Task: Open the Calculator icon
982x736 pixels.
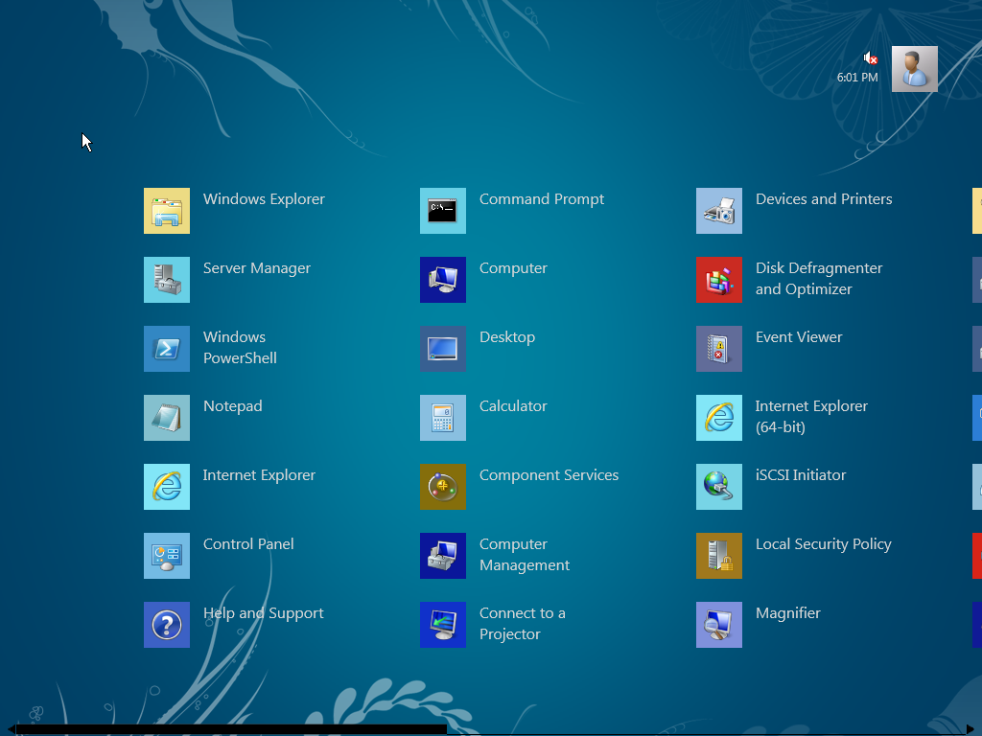Action: click(443, 418)
